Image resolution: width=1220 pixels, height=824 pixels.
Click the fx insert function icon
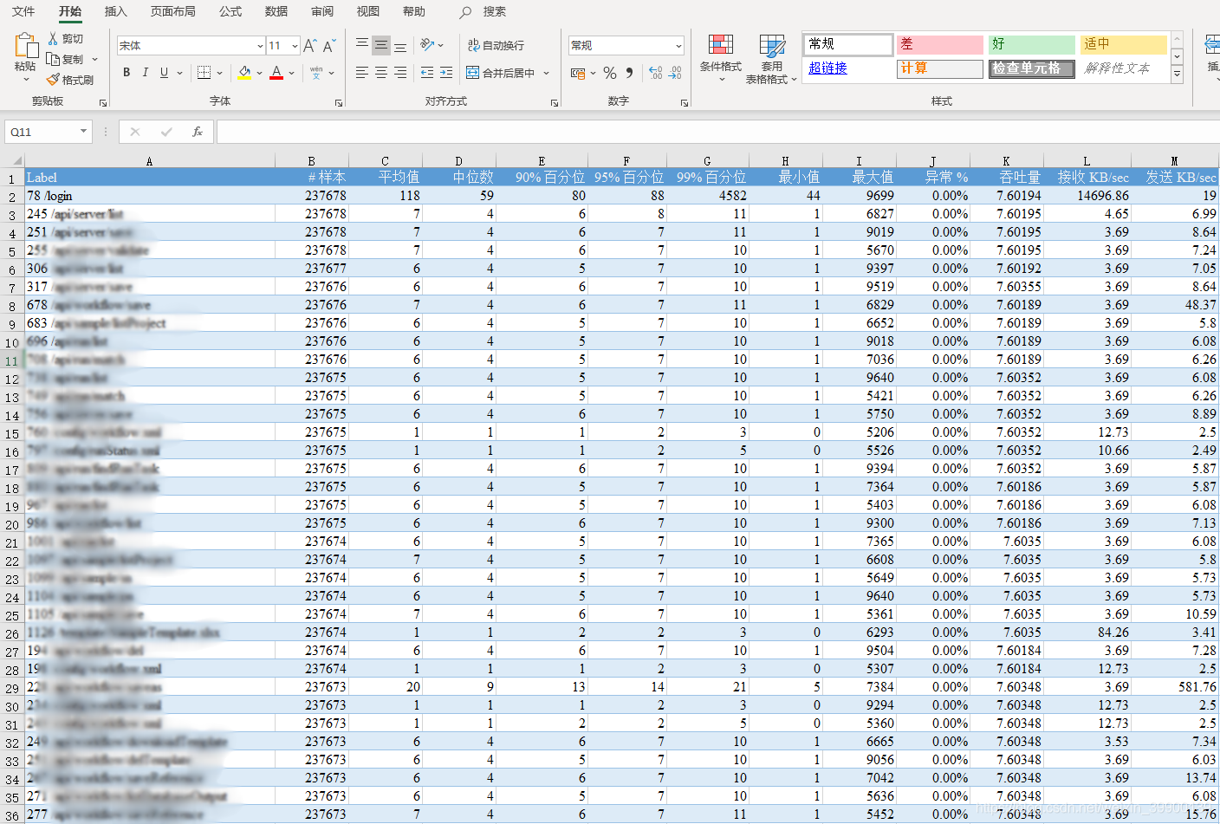click(x=198, y=132)
